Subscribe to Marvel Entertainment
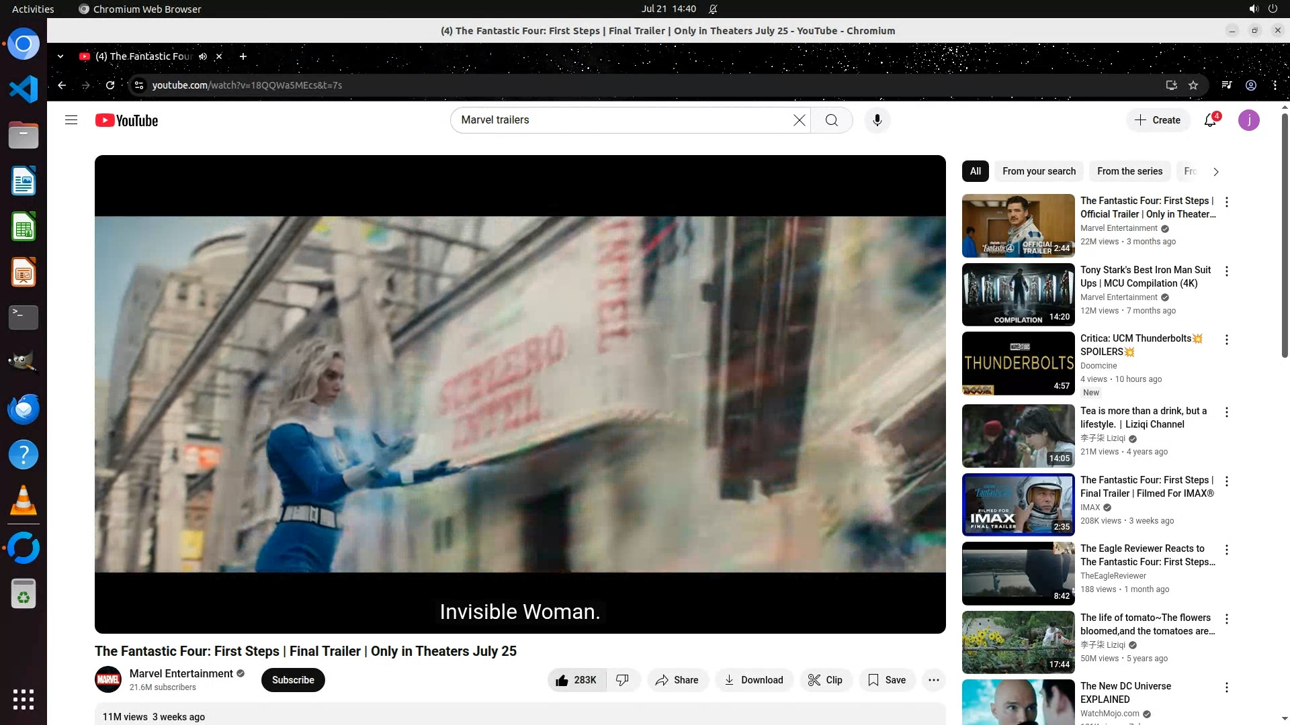 (x=293, y=680)
